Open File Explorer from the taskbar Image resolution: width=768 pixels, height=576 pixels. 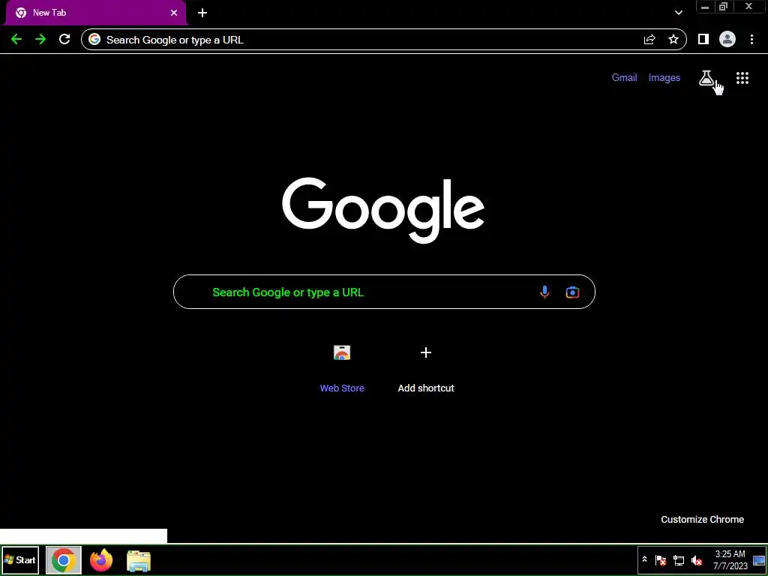coord(139,561)
